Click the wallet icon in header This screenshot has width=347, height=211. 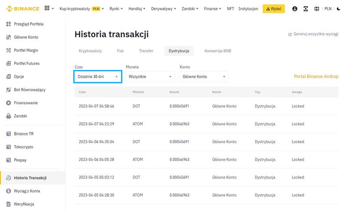point(306,9)
